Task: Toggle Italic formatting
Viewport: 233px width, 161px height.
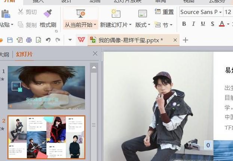Action: (193, 24)
